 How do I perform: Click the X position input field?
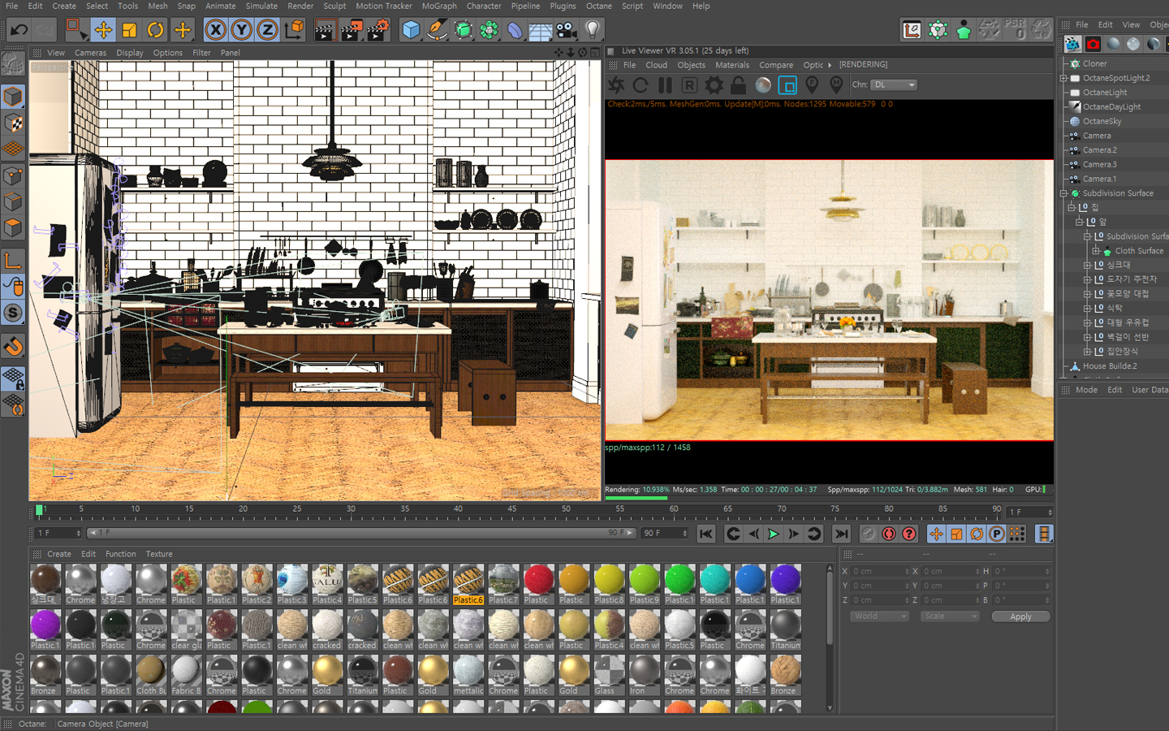point(880,571)
